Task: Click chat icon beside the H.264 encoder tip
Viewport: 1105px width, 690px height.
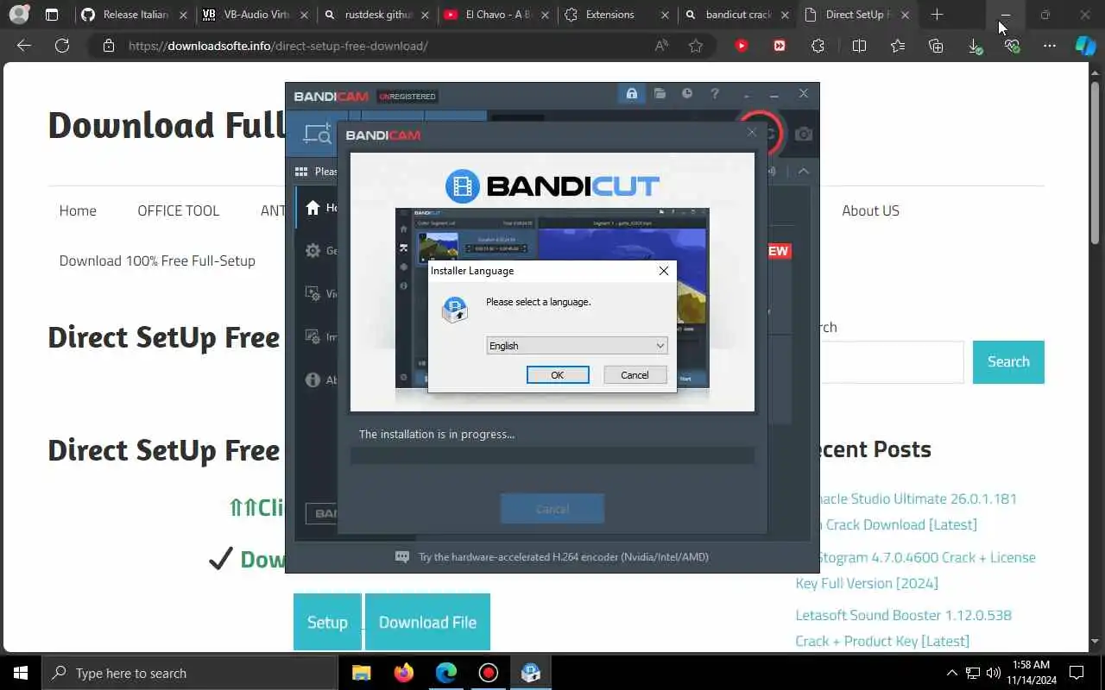Action: pos(402,557)
